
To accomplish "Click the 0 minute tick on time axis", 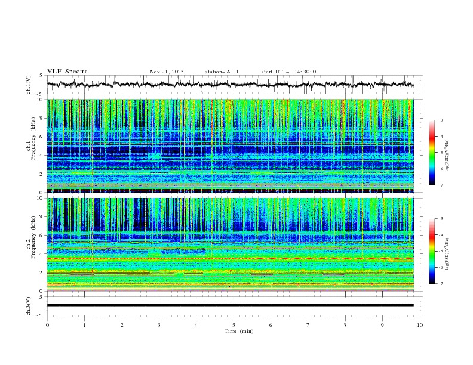I will coord(48,324).
